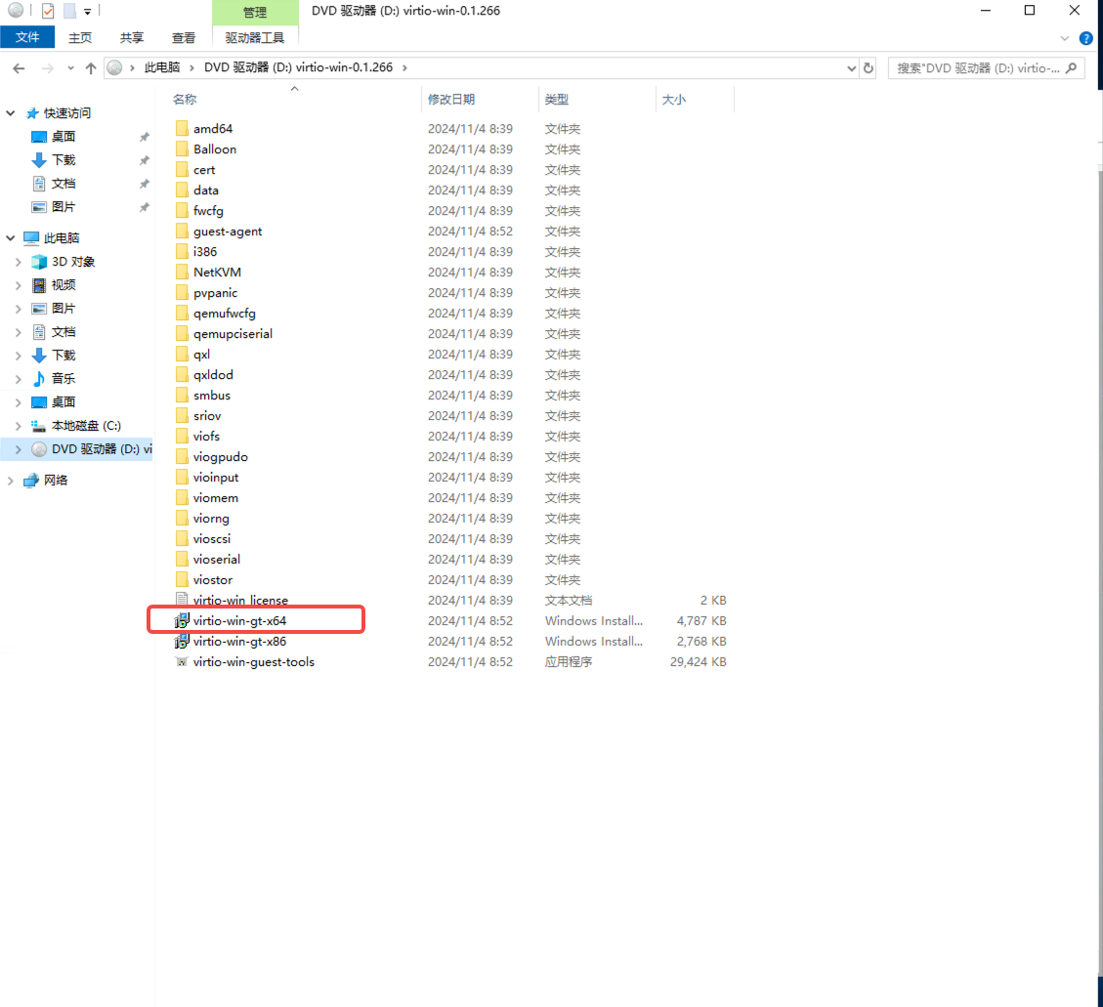Switch to the 驱动器工具 ribbon tab
Viewport: 1103px width, 1007px height.
(254, 38)
